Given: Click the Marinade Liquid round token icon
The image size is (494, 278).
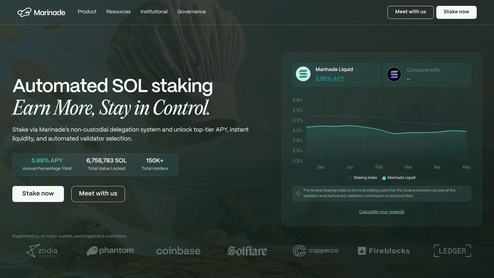Looking at the screenshot, I should pos(303,74).
